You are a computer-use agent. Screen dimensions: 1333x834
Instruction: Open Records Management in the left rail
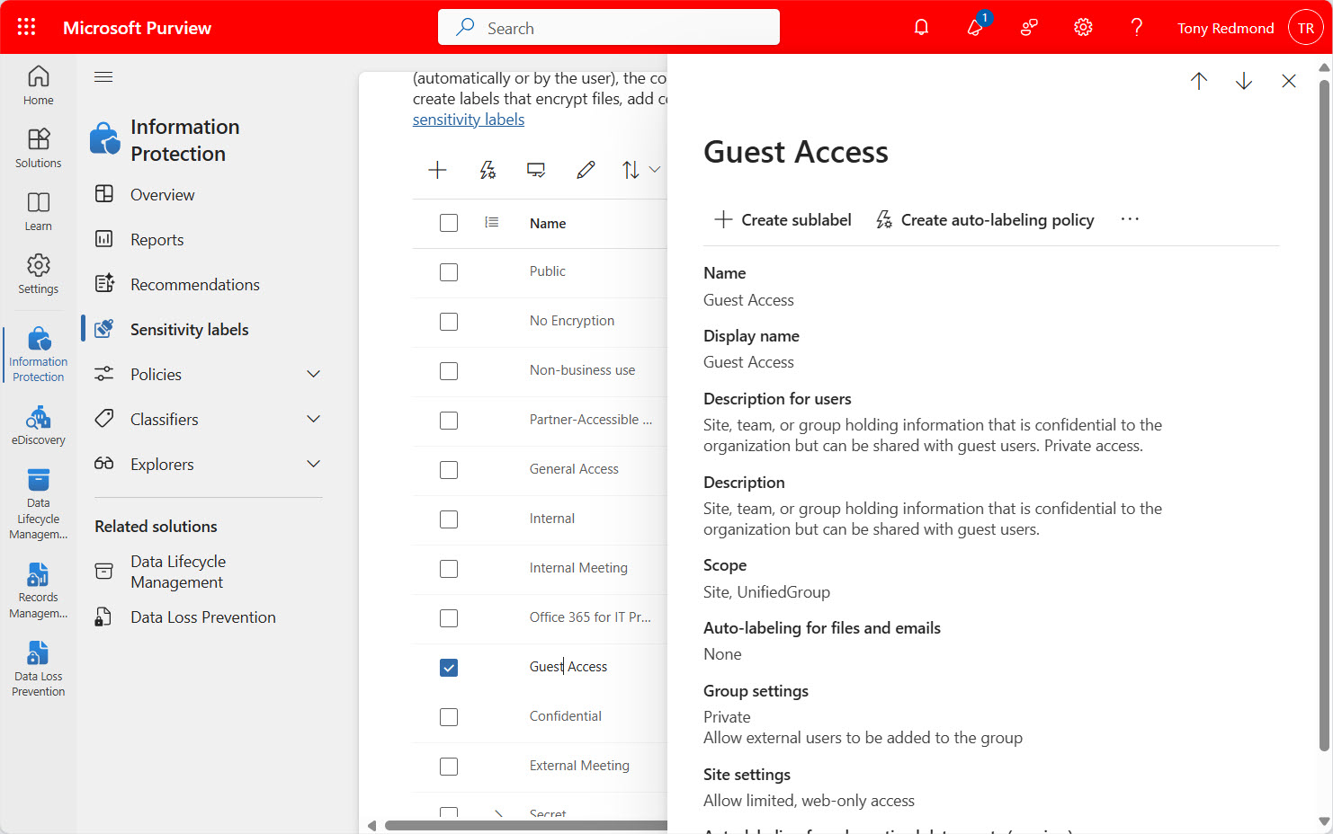pos(38,590)
